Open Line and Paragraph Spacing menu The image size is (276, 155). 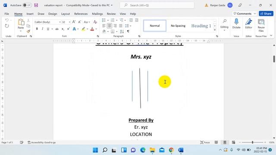[x=128, y=26]
